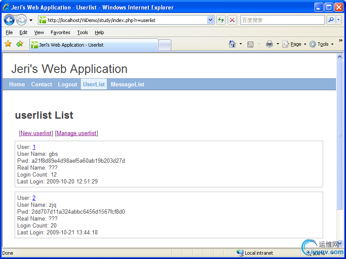Open the MessageList nav link
Image resolution: width=346 pixels, height=259 pixels.
tap(127, 84)
